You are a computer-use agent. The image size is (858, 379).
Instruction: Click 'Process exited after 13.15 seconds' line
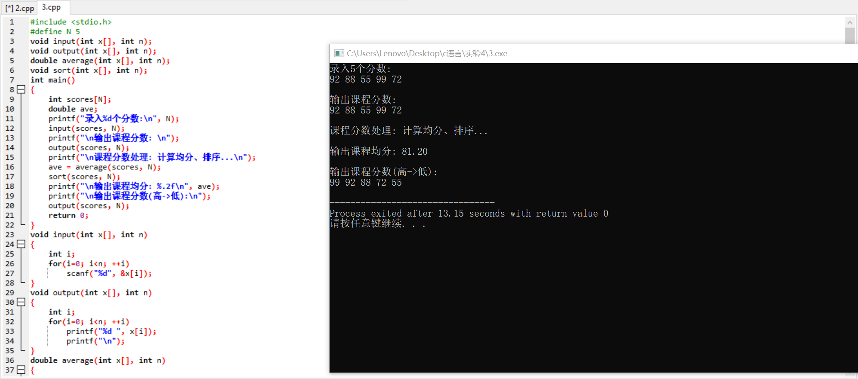click(469, 214)
